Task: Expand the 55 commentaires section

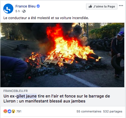Action: pyautogui.click(x=89, y=111)
